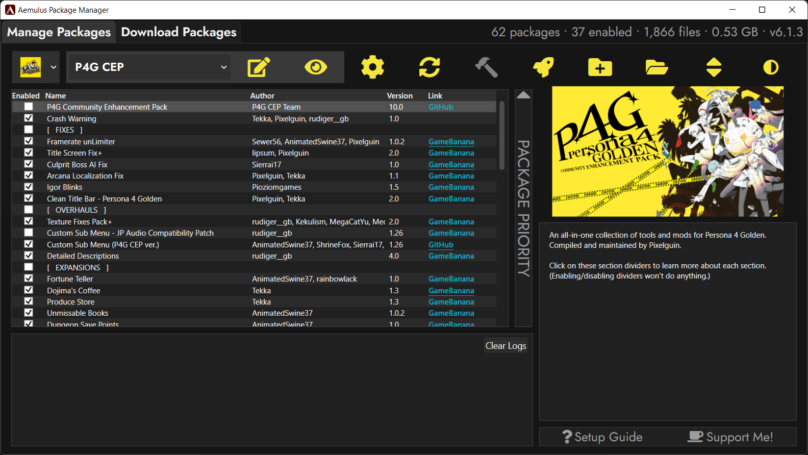The image size is (808, 455).
Task: Uncheck Arcana Localization Fix checkbox
Action: (x=29, y=175)
